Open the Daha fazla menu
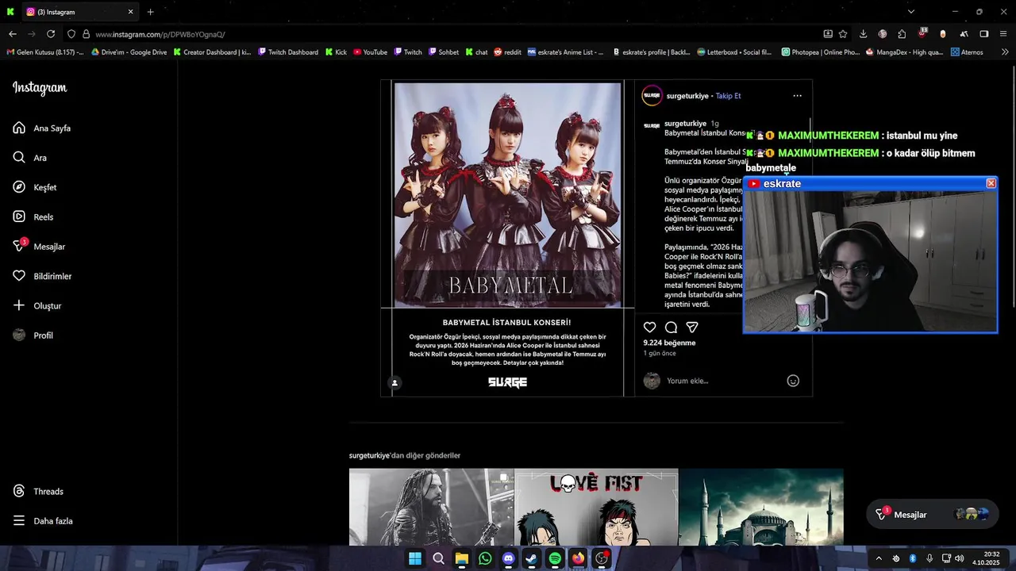1016x571 pixels. coord(43,521)
